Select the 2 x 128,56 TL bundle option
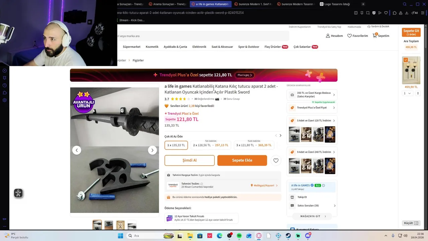Image resolution: width=428 pixels, height=241 pixels. pyautogui.click(x=211, y=145)
